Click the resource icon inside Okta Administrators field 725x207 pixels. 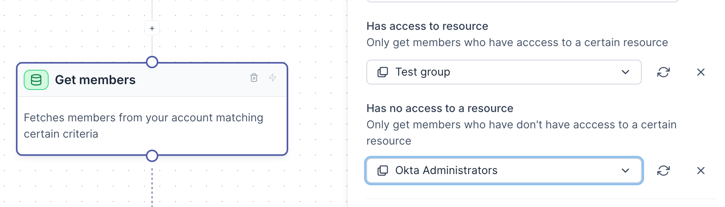383,171
